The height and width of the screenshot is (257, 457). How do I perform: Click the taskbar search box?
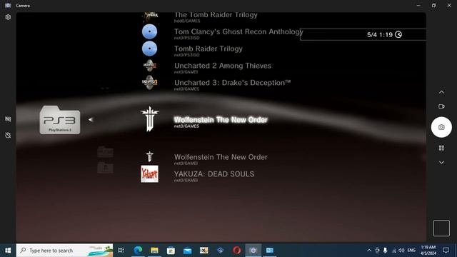click(x=65, y=251)
